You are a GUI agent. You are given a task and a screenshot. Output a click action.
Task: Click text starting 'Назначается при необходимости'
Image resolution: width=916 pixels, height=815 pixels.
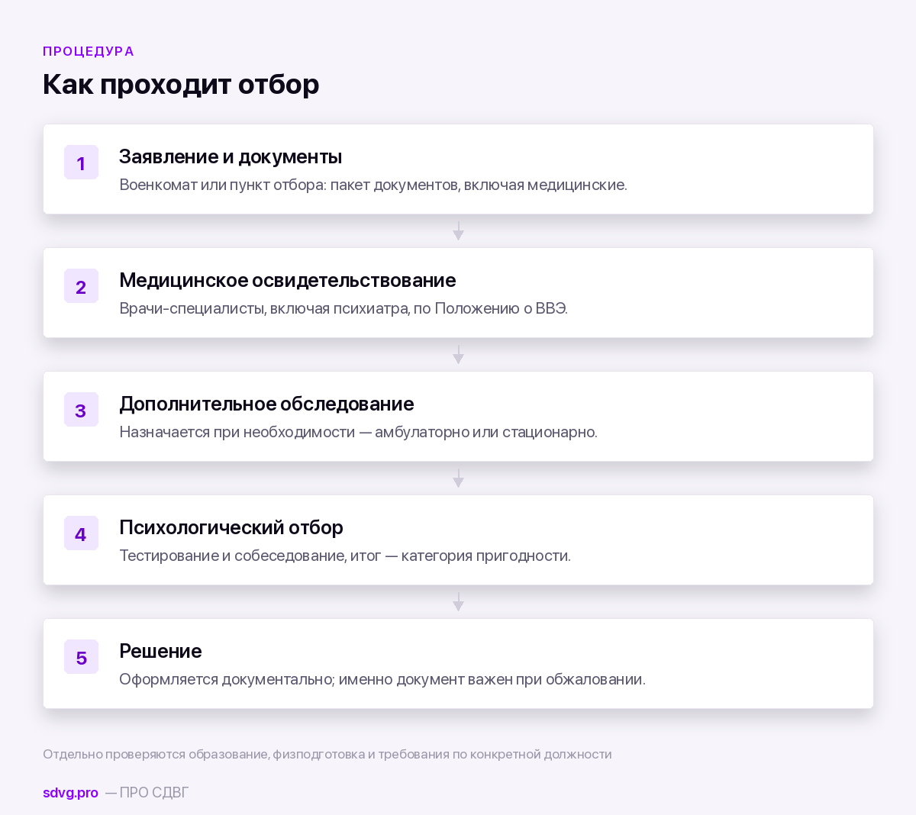point(358,432)
